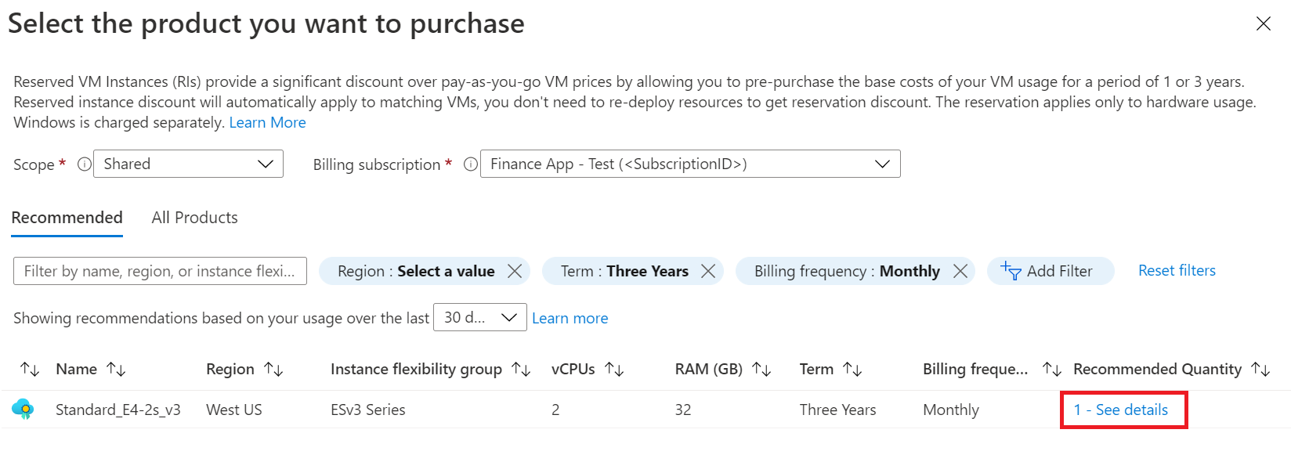
Task: Close the product selection panel
Action: [x=1264, y=24]
